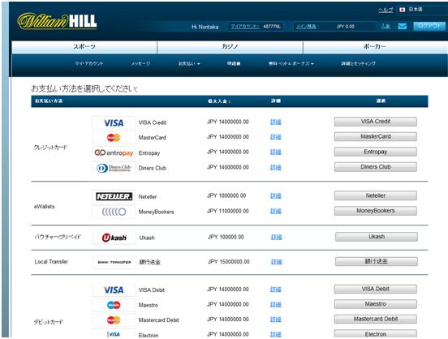Open 明細書 menu item

(234, 64)
